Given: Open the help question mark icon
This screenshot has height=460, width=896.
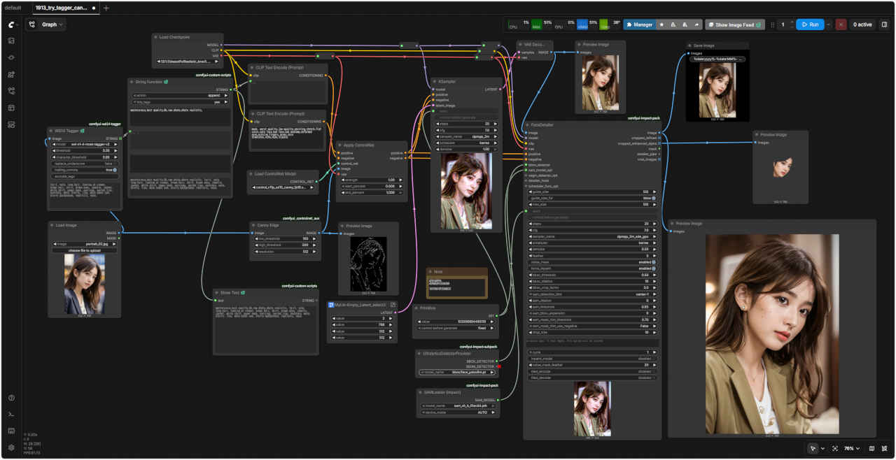Looking at the screenshot, I should [11, 398].
